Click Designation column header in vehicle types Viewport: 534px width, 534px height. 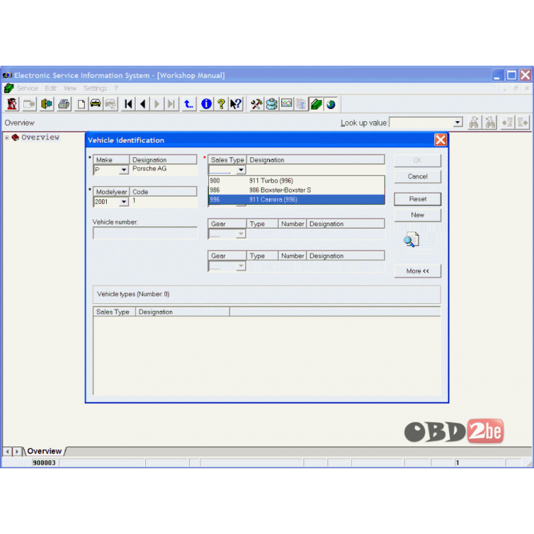(x=183, y=312)
